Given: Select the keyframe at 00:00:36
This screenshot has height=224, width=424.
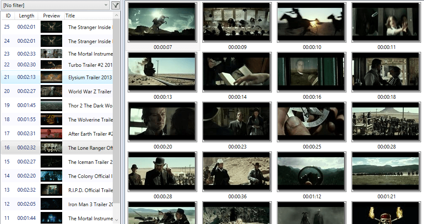Looking at the screenshot, I should pos(237,172).
